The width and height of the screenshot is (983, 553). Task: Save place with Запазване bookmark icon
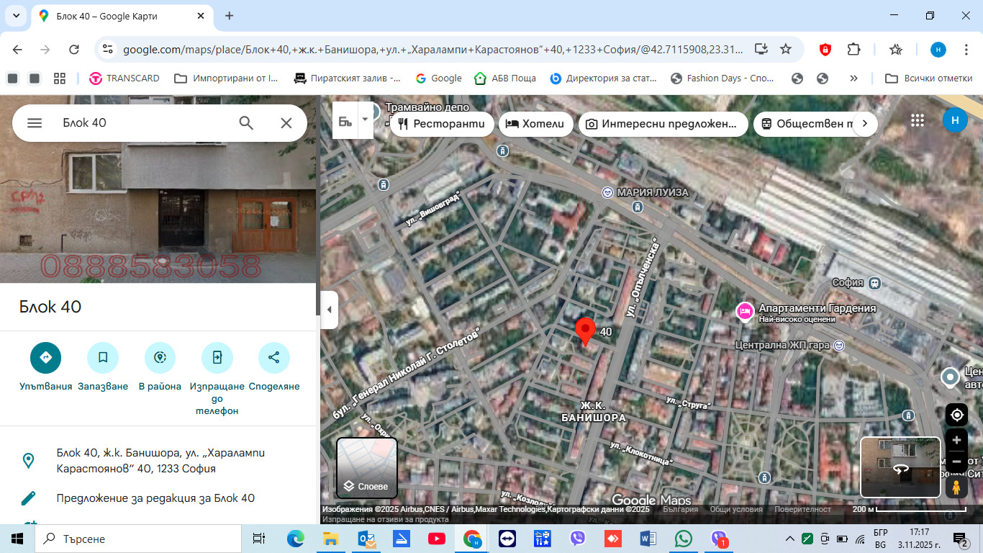[x=102, y=358]
